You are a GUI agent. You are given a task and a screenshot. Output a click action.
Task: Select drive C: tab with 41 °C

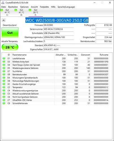[x=7, y=12]
